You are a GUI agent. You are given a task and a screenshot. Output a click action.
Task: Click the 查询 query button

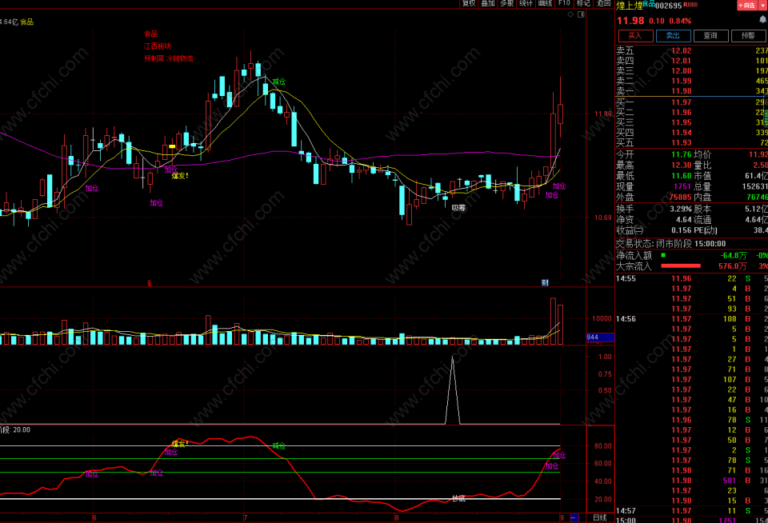pos(710,36)
